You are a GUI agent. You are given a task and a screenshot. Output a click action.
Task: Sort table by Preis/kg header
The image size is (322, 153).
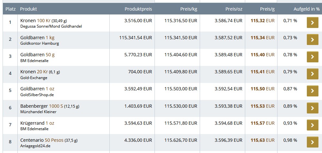coord(188,9)
